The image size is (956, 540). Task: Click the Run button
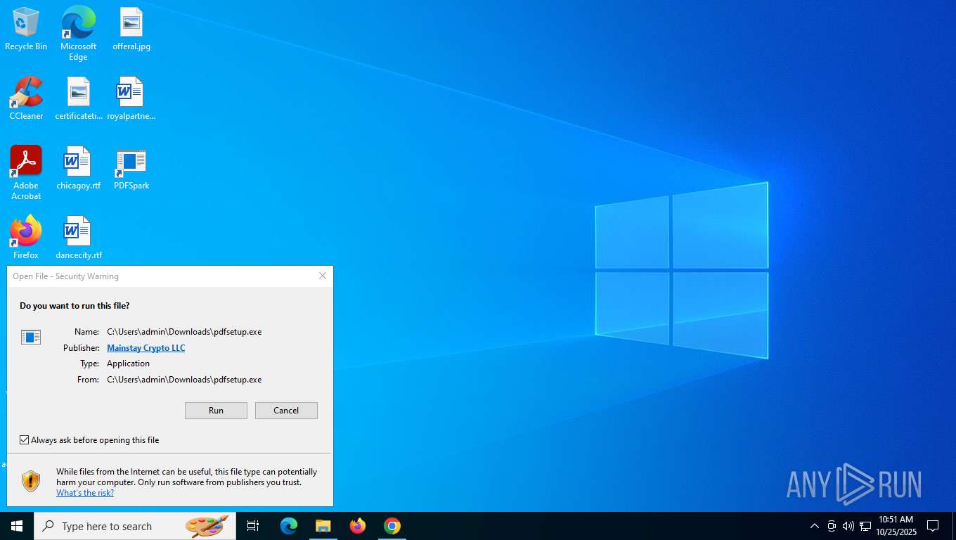[x=216, y=411]
